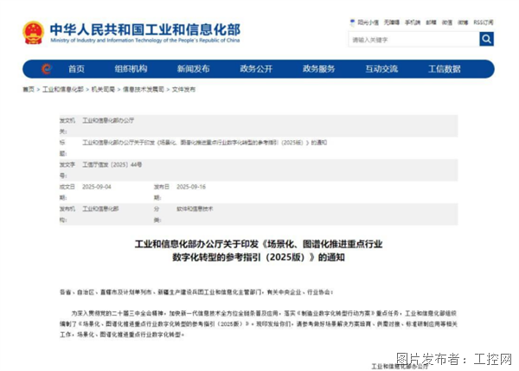This screenshot has height=371, width=519.
Task: Click the orange 'e' icon in nav bar
Action: click(47, 69)
